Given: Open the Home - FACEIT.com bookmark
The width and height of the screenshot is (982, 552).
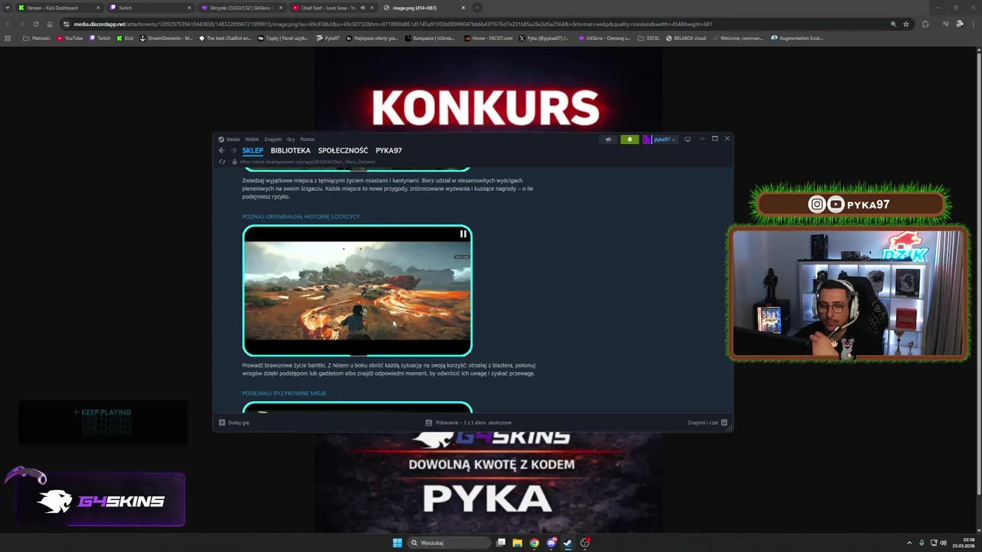Looking at the screenshot, I should (487, 38).
